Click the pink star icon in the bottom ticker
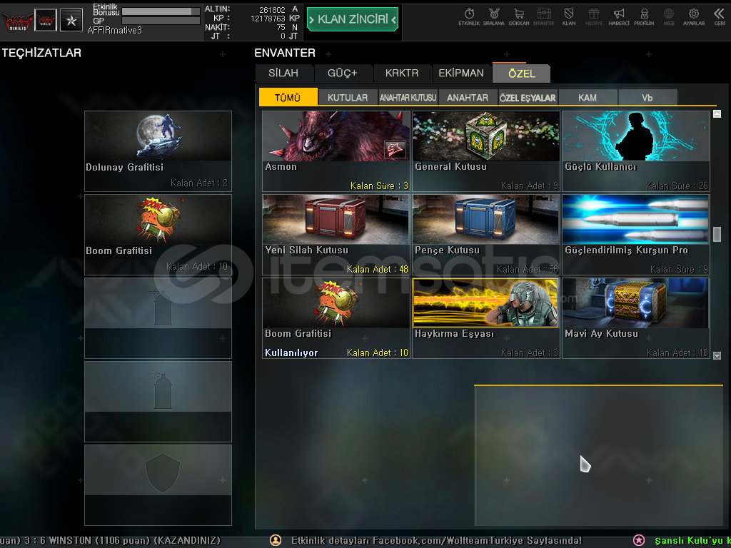 click(639, 540)
